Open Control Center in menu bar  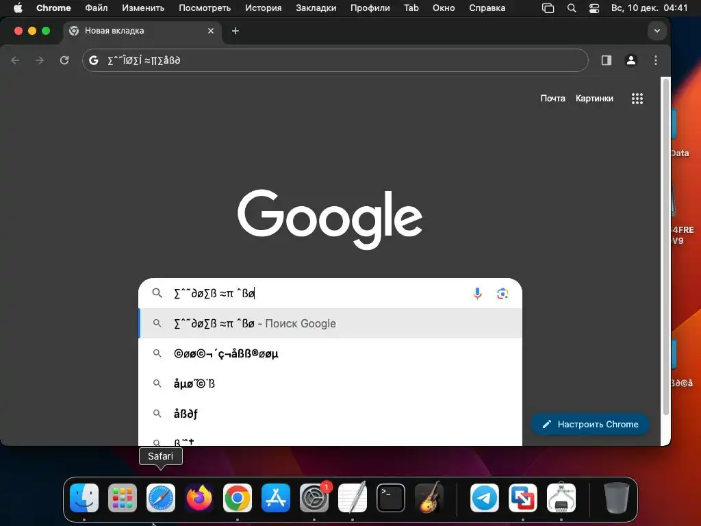(594, 8)
